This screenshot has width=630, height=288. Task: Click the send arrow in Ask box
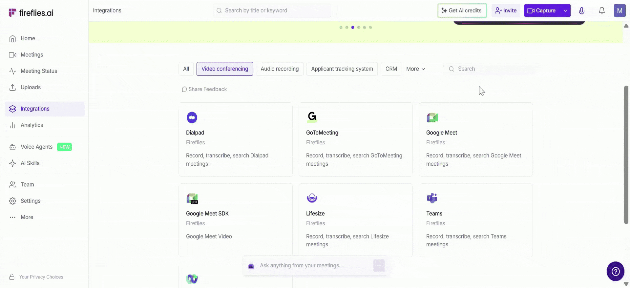(379, 265)
